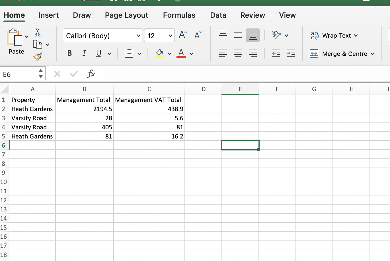Screen dimensions: 390x261
Task: Decrease font size with small A icon
Action: click(x=198, y=35)
